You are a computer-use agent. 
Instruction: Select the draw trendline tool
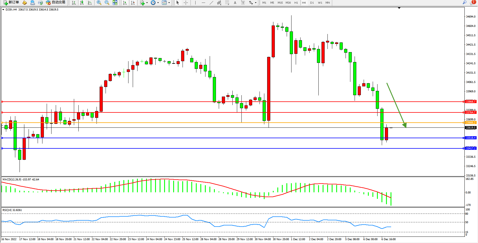click(211, 3)
